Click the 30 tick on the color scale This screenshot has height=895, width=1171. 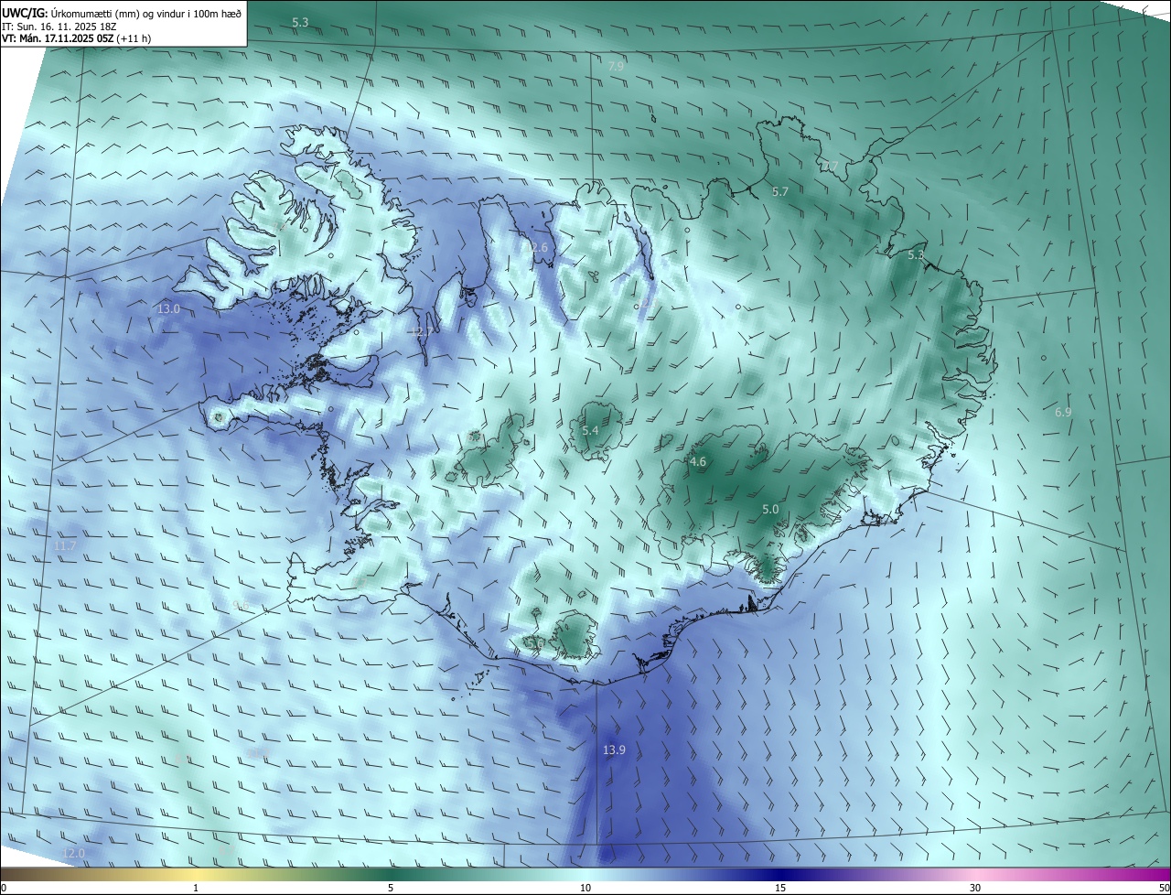[x=975, y=888]
